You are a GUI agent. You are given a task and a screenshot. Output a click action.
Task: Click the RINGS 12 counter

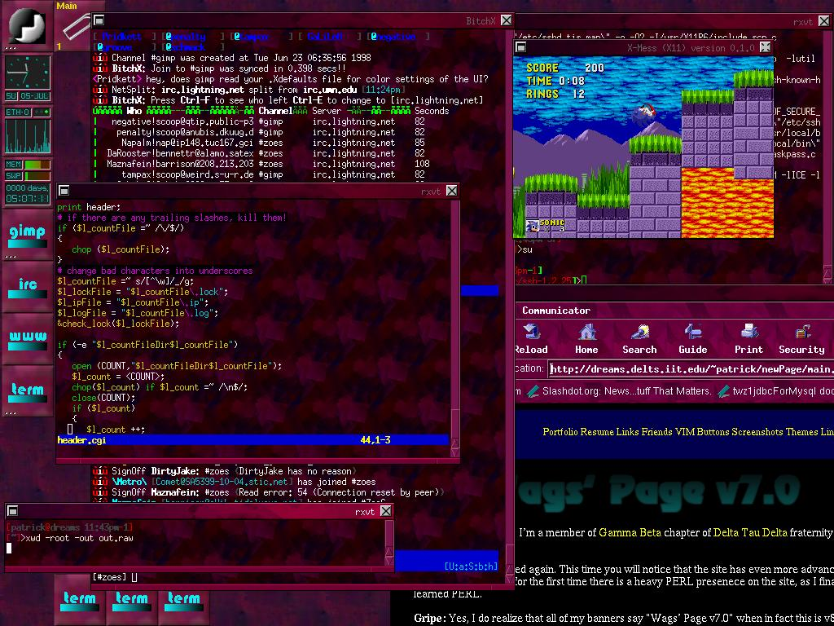[x=555, y=95]
